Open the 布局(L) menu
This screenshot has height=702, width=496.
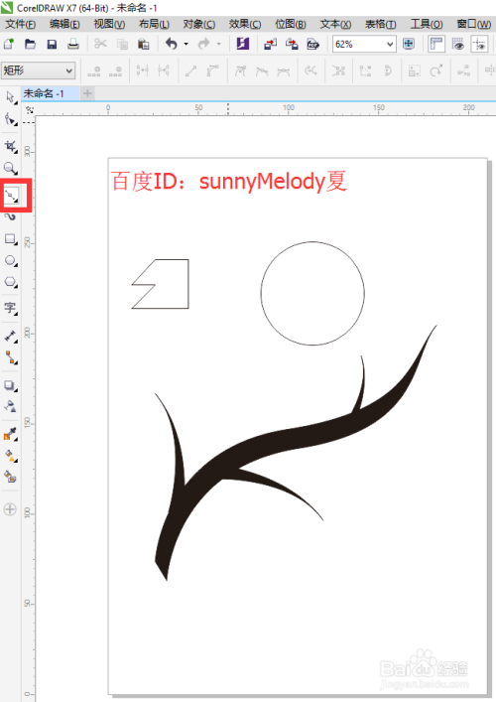(x=155, y=24)
